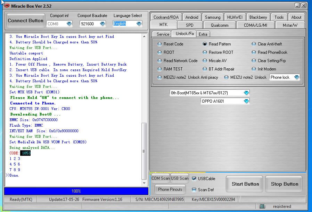Image resolution: width=312 pixels, height=212 pixels.
Task: Open the Comport Baudrate 921600 dropdown
Action: pyautogui.click(x=102, y=24)
